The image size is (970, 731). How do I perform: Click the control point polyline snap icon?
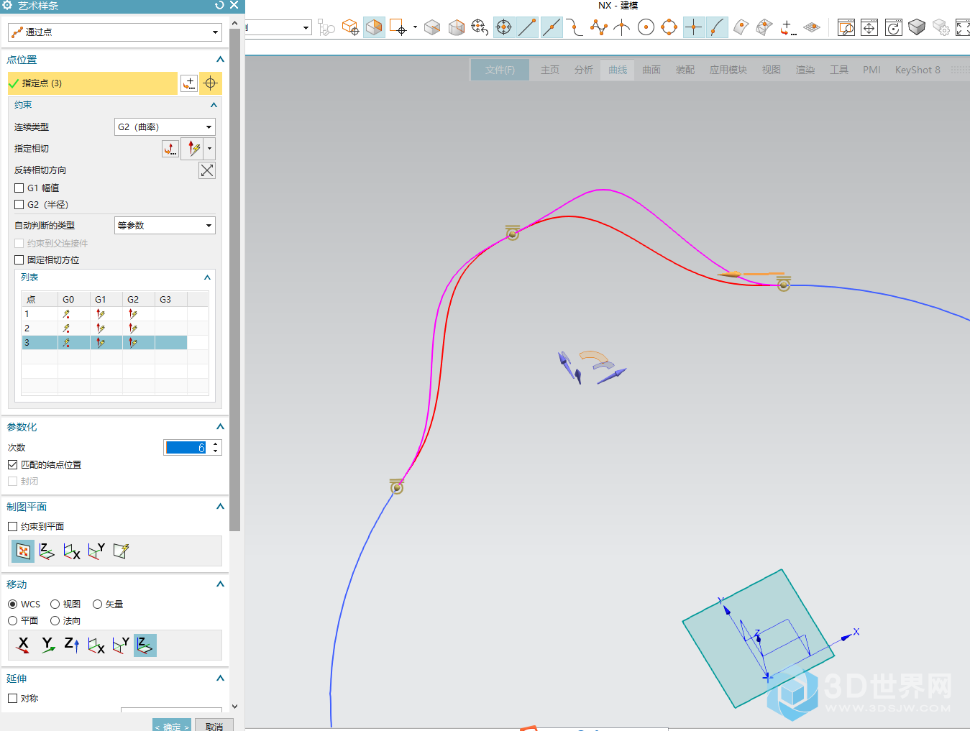click(598, 27)
